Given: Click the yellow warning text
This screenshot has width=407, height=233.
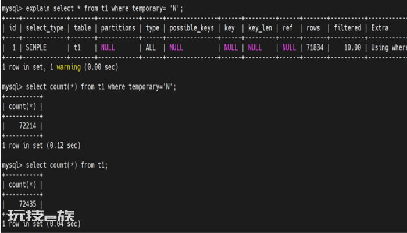Looking at the screenshot, I should pyautogui.click(x=69, y=68).
